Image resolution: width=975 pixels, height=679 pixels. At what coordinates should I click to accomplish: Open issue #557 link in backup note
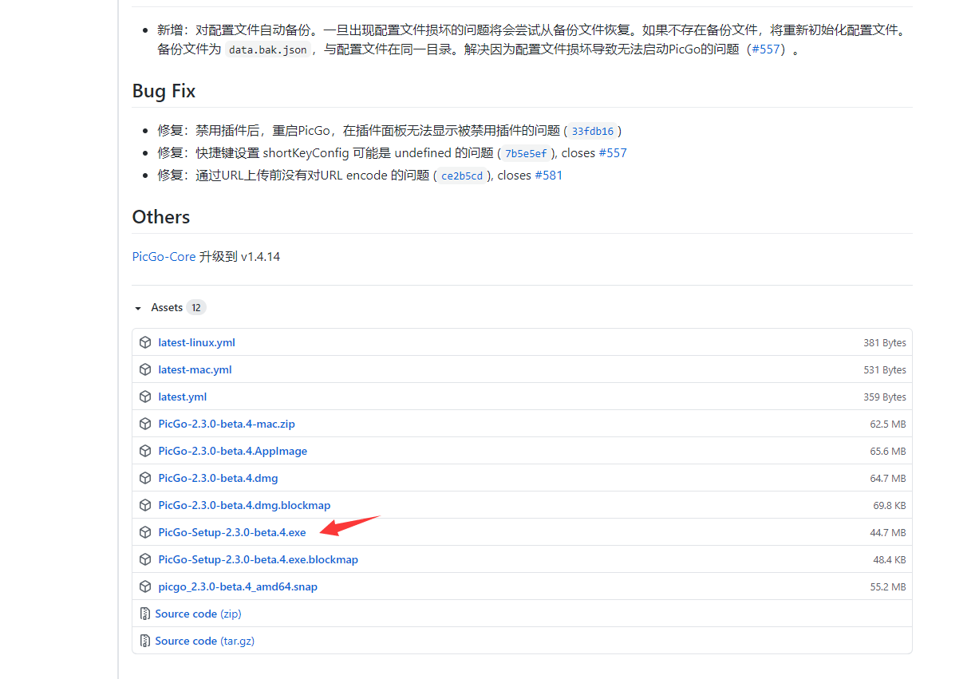(x=765, y=49)
